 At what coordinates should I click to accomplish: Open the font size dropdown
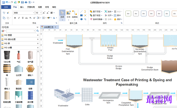click(x=41, y=13)
